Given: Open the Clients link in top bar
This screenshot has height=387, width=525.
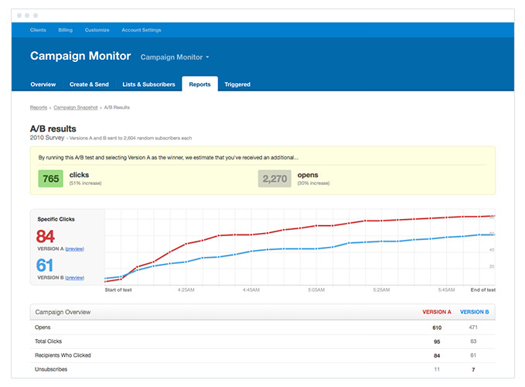Looking at the screenshot, I should [38, 30].
